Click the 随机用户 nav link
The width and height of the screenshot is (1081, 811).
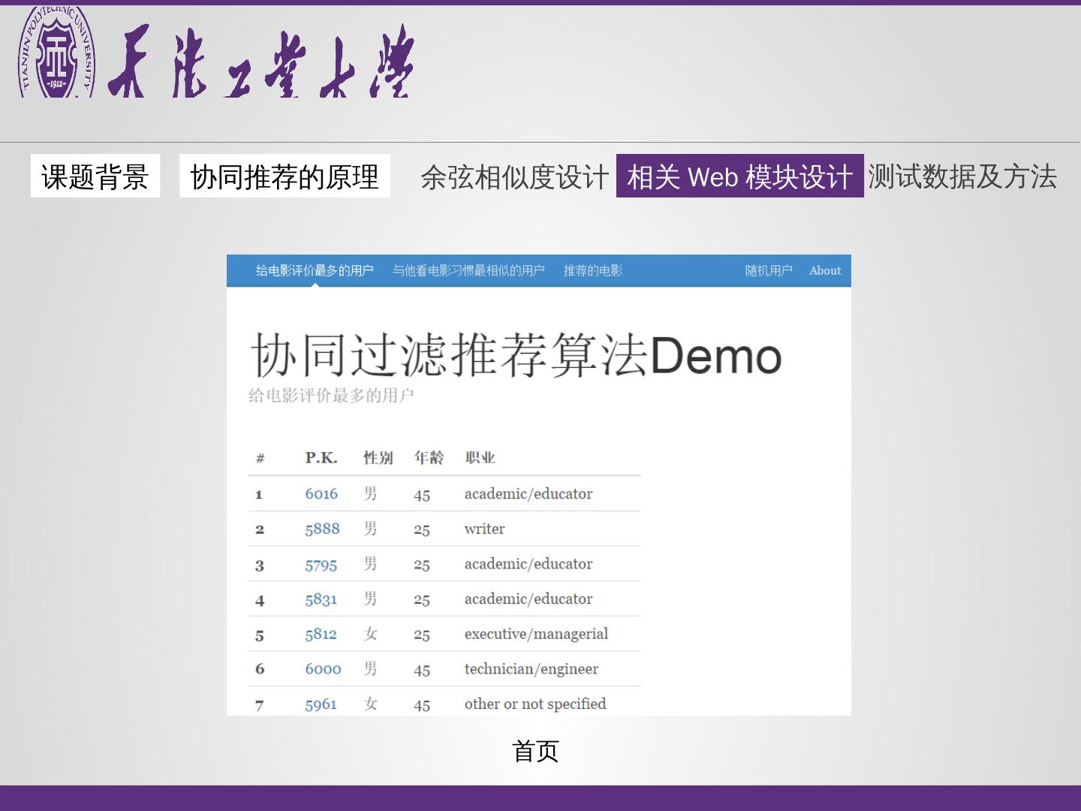point(769,270)
